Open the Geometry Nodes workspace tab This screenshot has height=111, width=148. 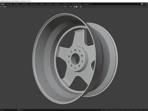pos(76,4)
